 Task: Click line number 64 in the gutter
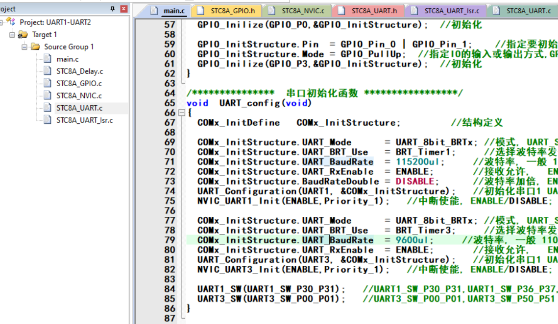[x=170, y=93]
